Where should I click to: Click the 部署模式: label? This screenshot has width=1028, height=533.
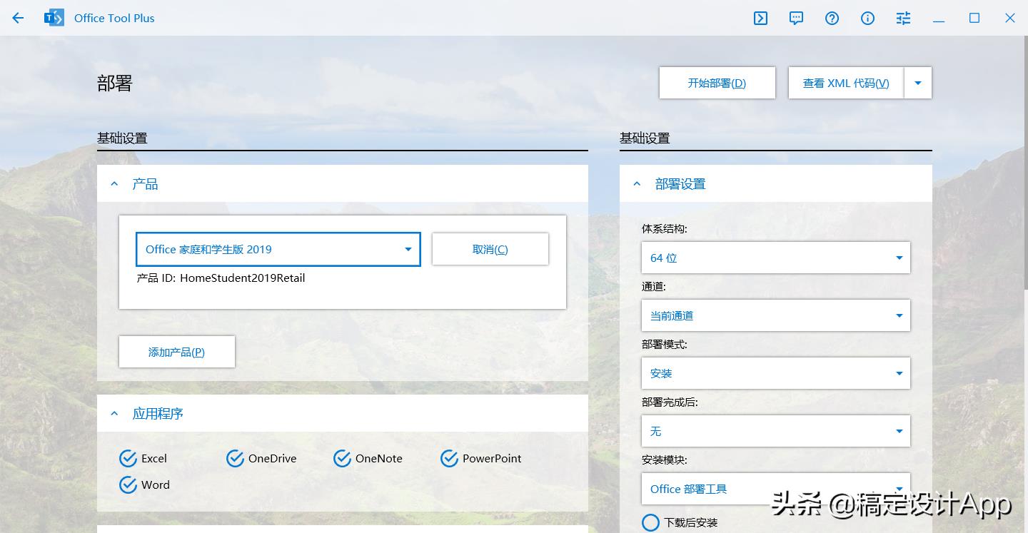click(665, 345)
